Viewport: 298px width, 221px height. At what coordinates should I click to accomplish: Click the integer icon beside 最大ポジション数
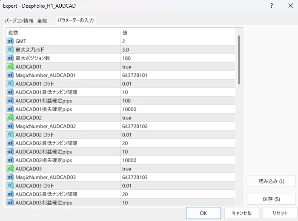[10, 58]
